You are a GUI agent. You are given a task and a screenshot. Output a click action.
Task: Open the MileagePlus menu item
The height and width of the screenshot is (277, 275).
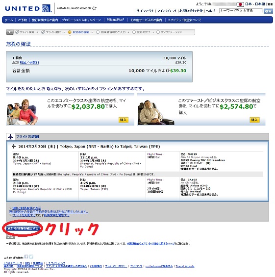click(115, 20)
